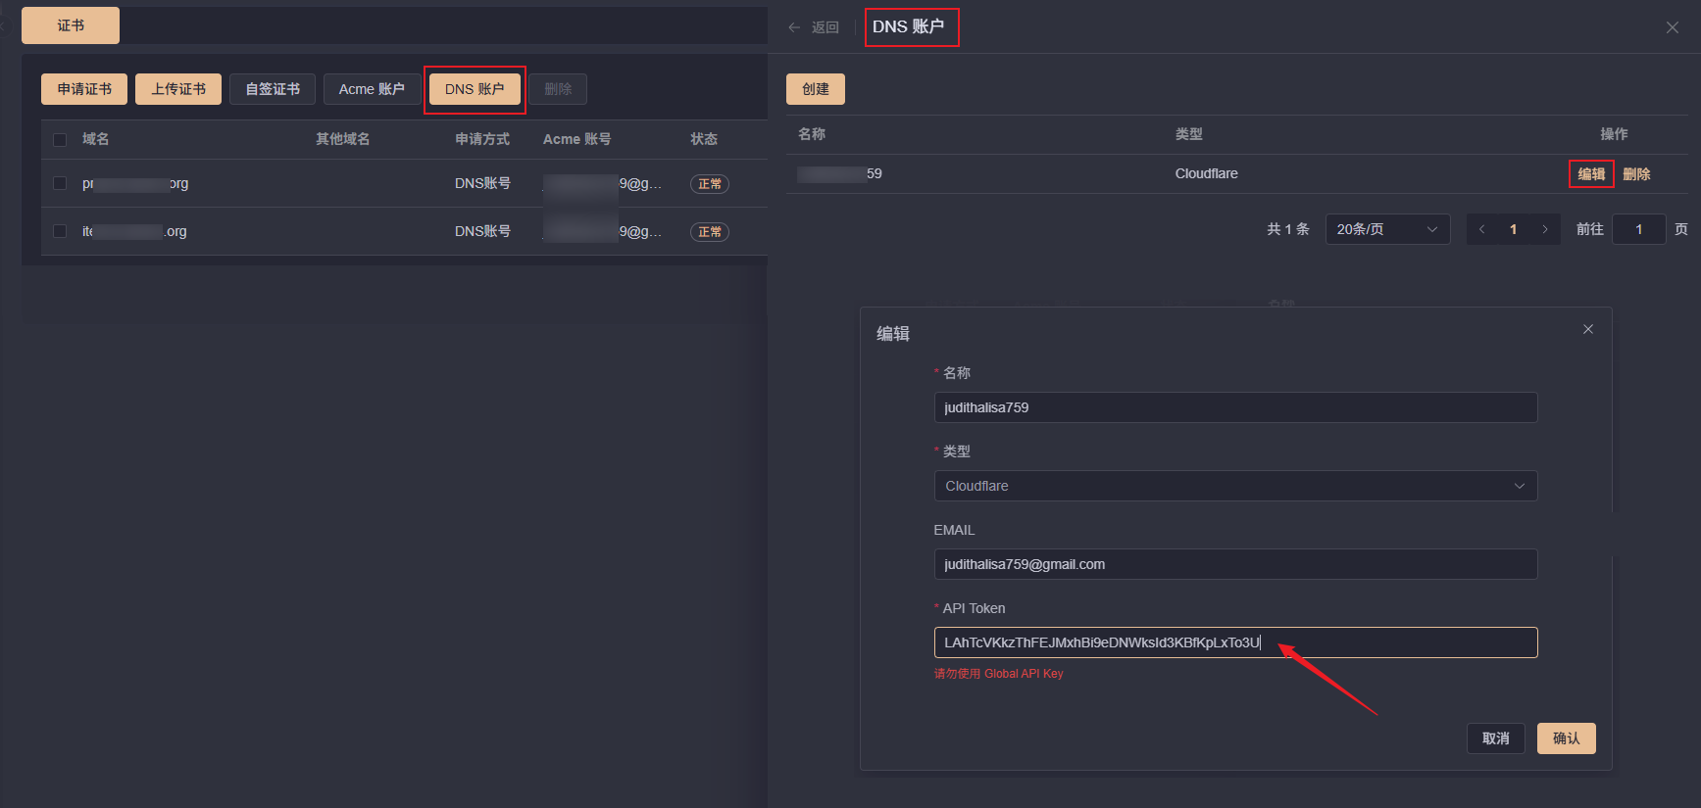Image resolution: width=1701 pixels, height=808 pixels.
Task: Click the 返回 link in panel header
Action: click(825, 27)
